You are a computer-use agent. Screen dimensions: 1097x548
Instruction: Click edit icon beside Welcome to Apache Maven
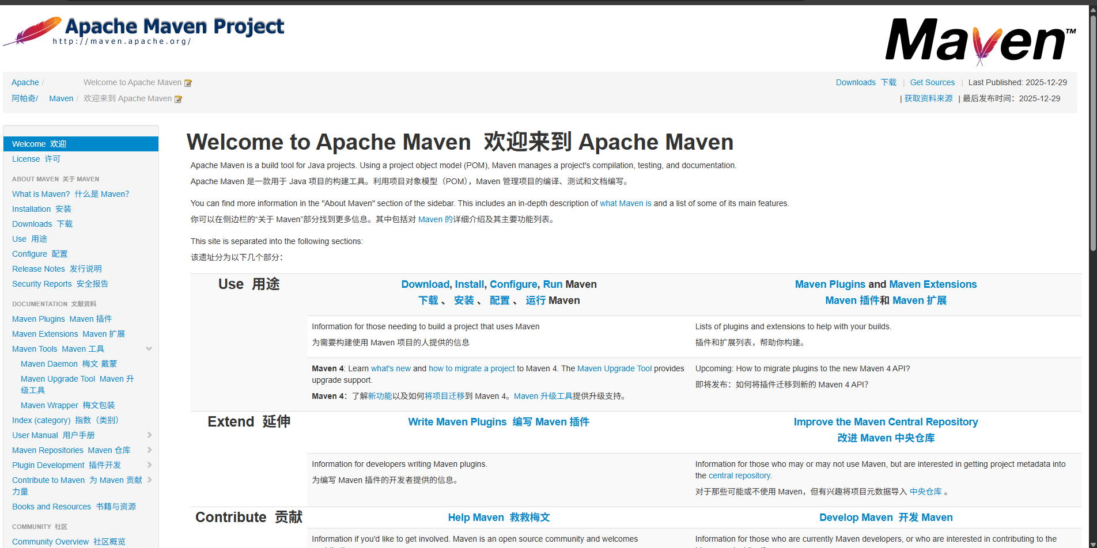pyautogui.click(x=188, y=83)
